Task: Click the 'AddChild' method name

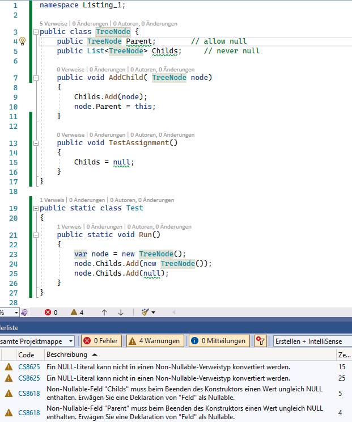Action: [126, 78]
